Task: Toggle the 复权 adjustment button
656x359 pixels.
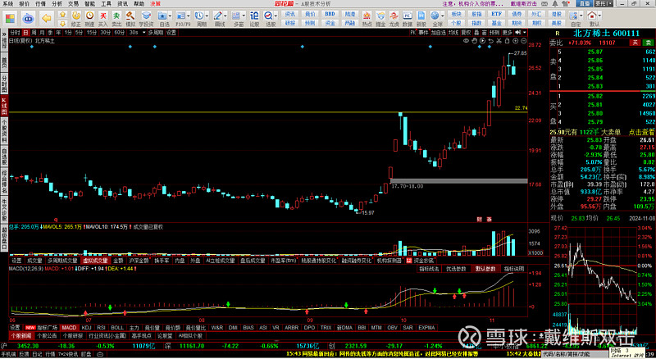Action: click(x=467, y=32)
